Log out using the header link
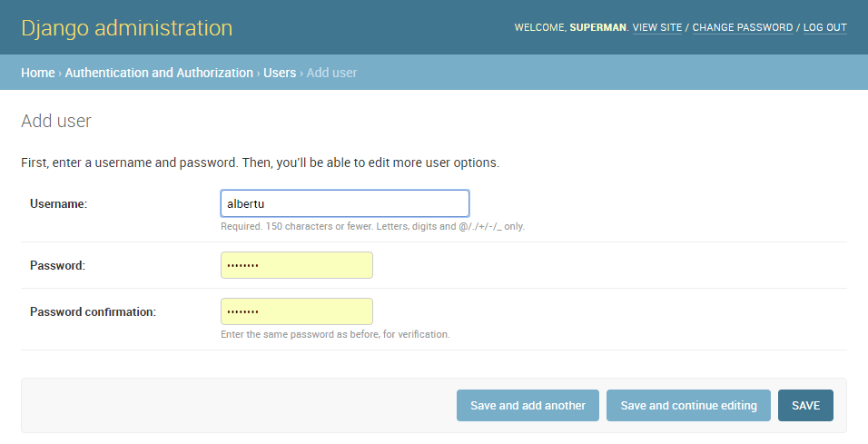The height and width of the screenshot is (444, 868). coord(824,28)
